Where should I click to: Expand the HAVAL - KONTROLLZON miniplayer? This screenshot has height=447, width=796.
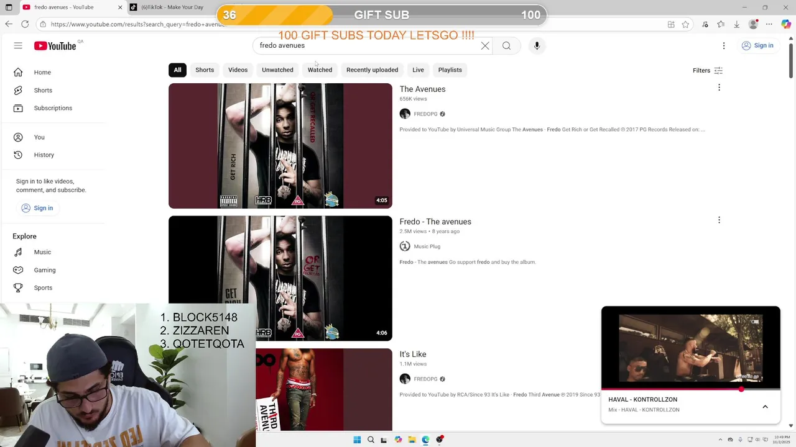[765, 407]
